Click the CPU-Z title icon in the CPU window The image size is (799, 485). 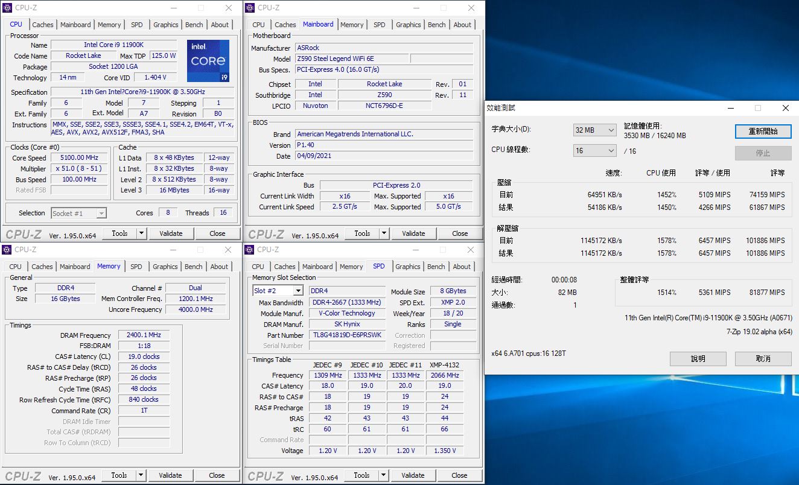8,8
